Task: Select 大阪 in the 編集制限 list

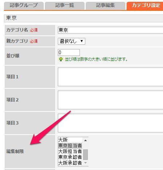Action: [x=70, y=140]
